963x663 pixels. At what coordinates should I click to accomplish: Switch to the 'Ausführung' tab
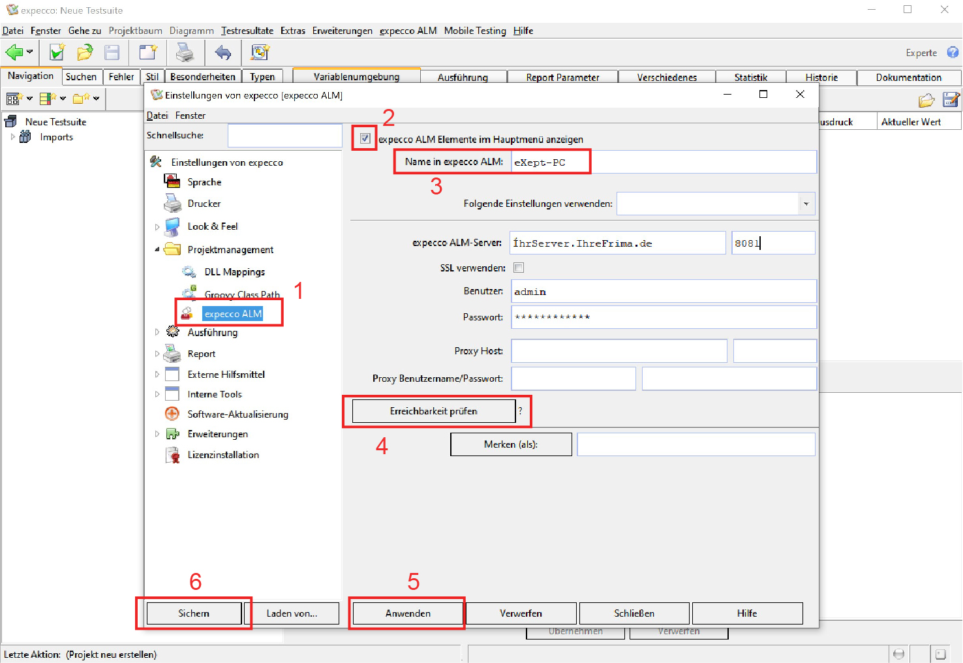click(463, 77)
